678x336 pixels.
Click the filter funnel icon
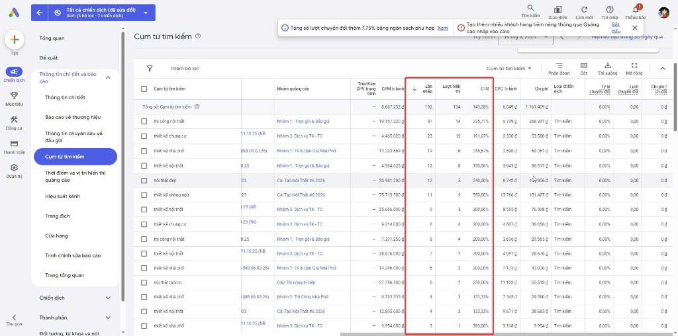point(150,68)
